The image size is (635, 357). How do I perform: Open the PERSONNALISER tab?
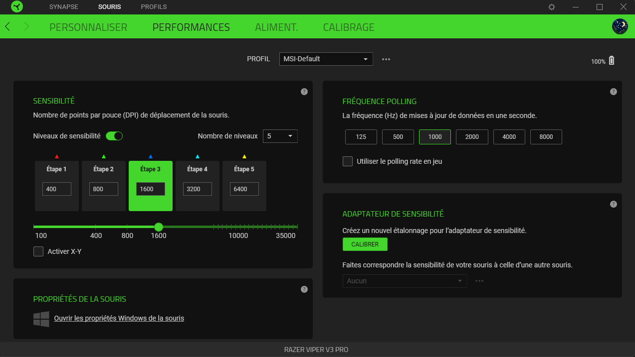(x=88, y=27)
